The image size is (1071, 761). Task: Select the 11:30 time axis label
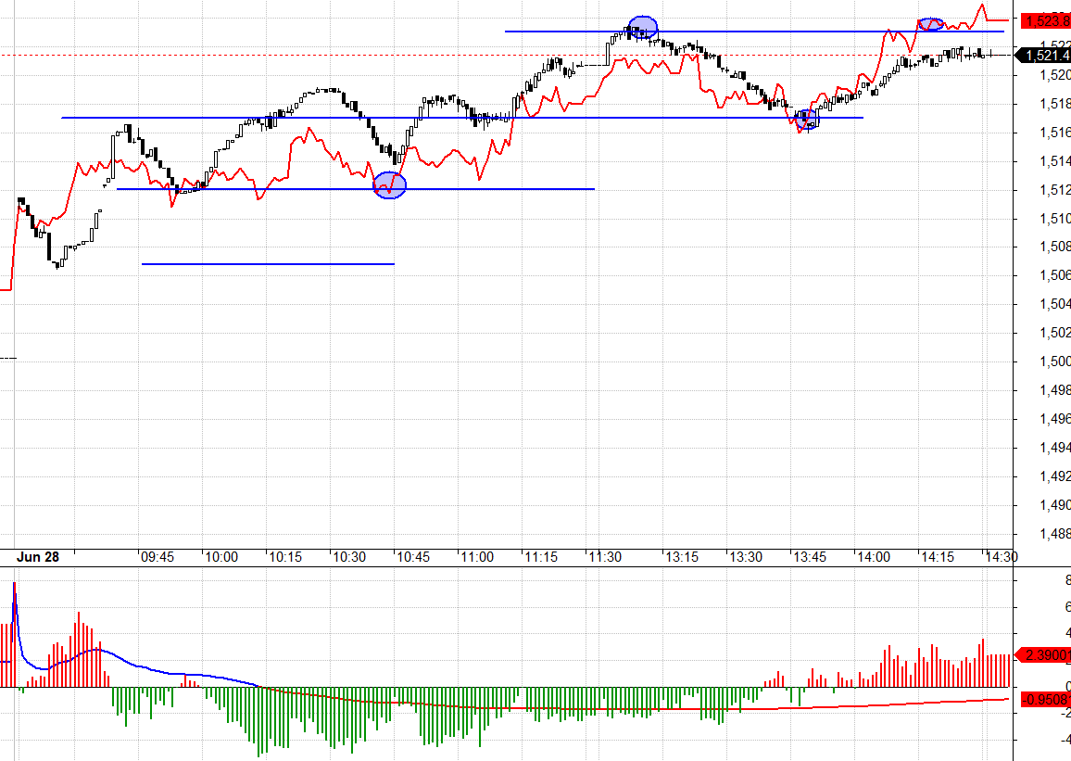point(604,557)
